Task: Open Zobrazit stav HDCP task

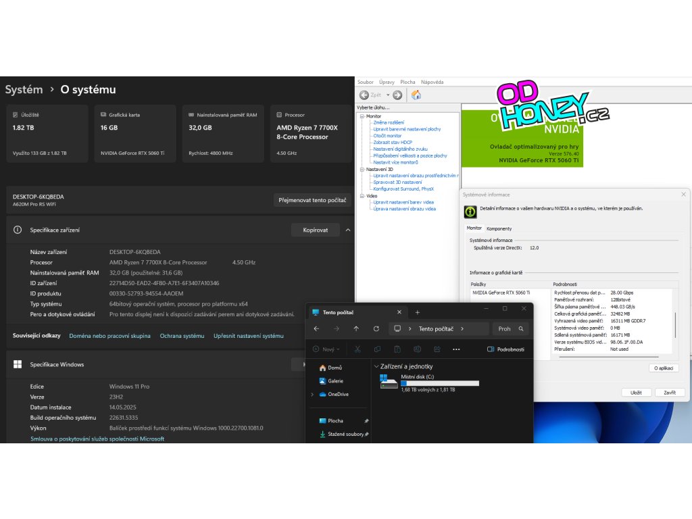Action: [x=393, y=143]
